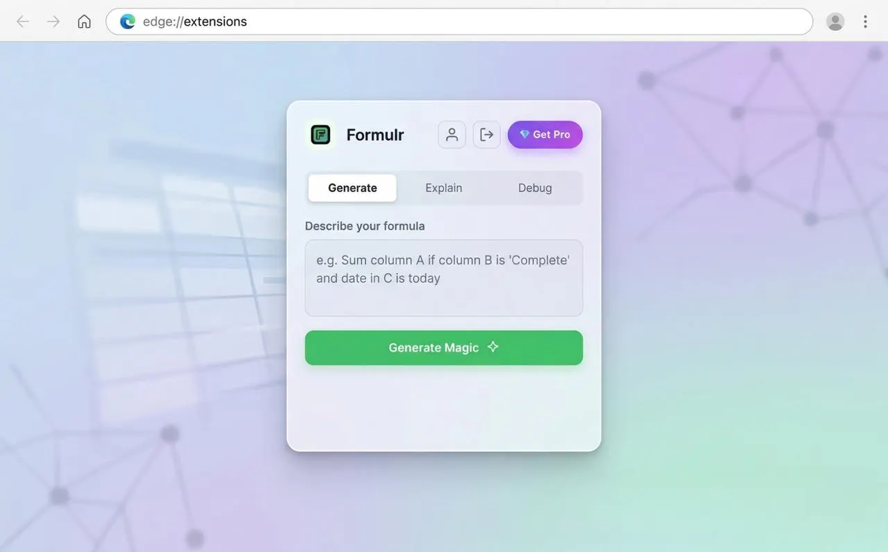Click the edge://extensions address bar
Image resolution: width=888 pixels, height=552 pixels.
click(459, 21)
